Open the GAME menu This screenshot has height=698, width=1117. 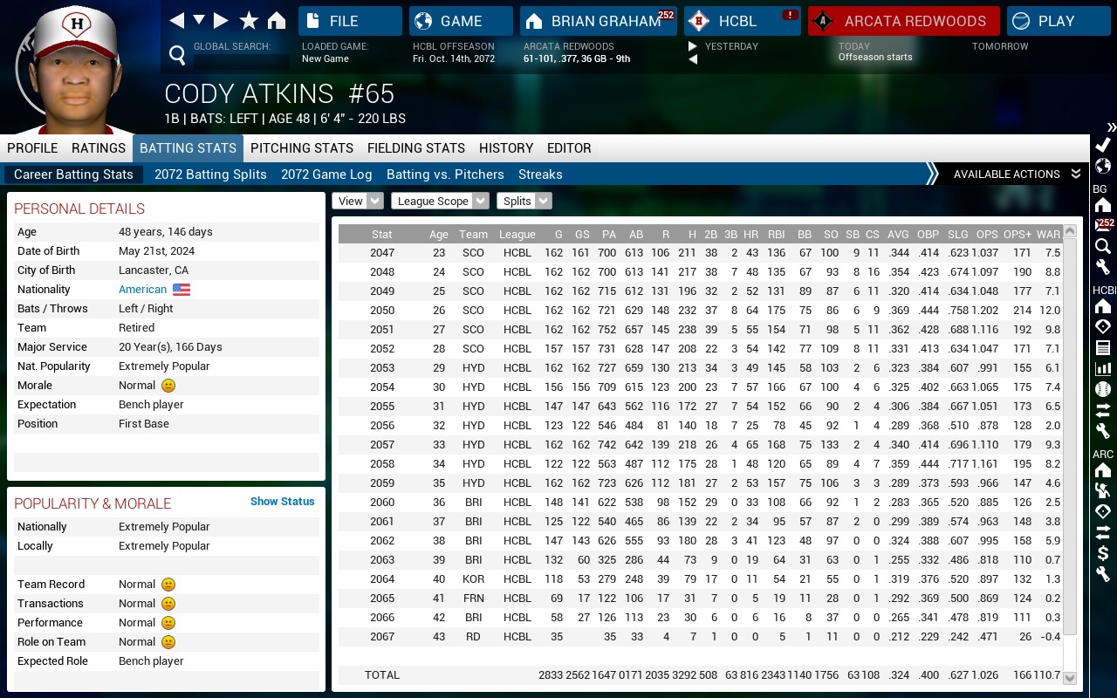[461, 21]
